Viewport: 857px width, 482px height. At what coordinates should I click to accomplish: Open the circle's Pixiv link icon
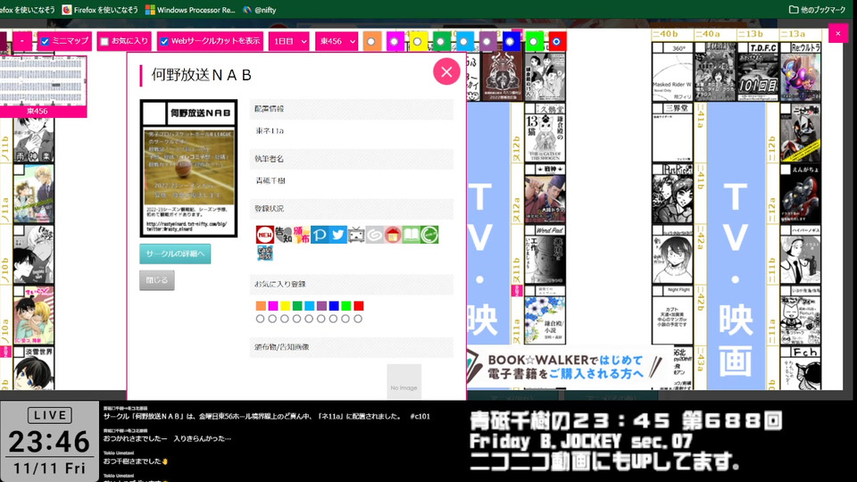(x=320, y=235)
